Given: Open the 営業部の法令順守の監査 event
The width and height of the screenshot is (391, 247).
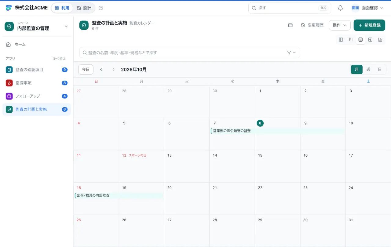Looking at the screenshot, I should click(277, 131).
